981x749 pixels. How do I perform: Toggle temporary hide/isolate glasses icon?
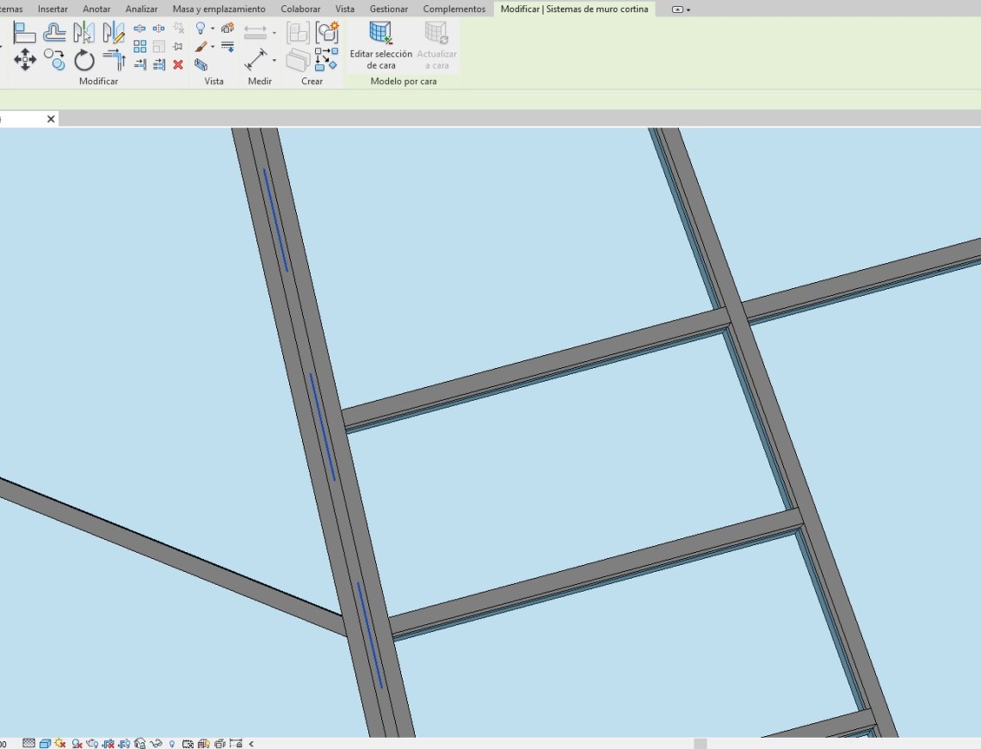click(x=156, y=743)
